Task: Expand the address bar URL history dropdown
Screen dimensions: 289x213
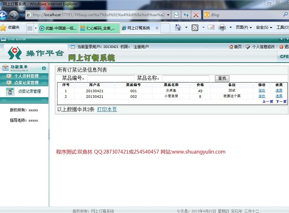Action: [x=168, y=15]
